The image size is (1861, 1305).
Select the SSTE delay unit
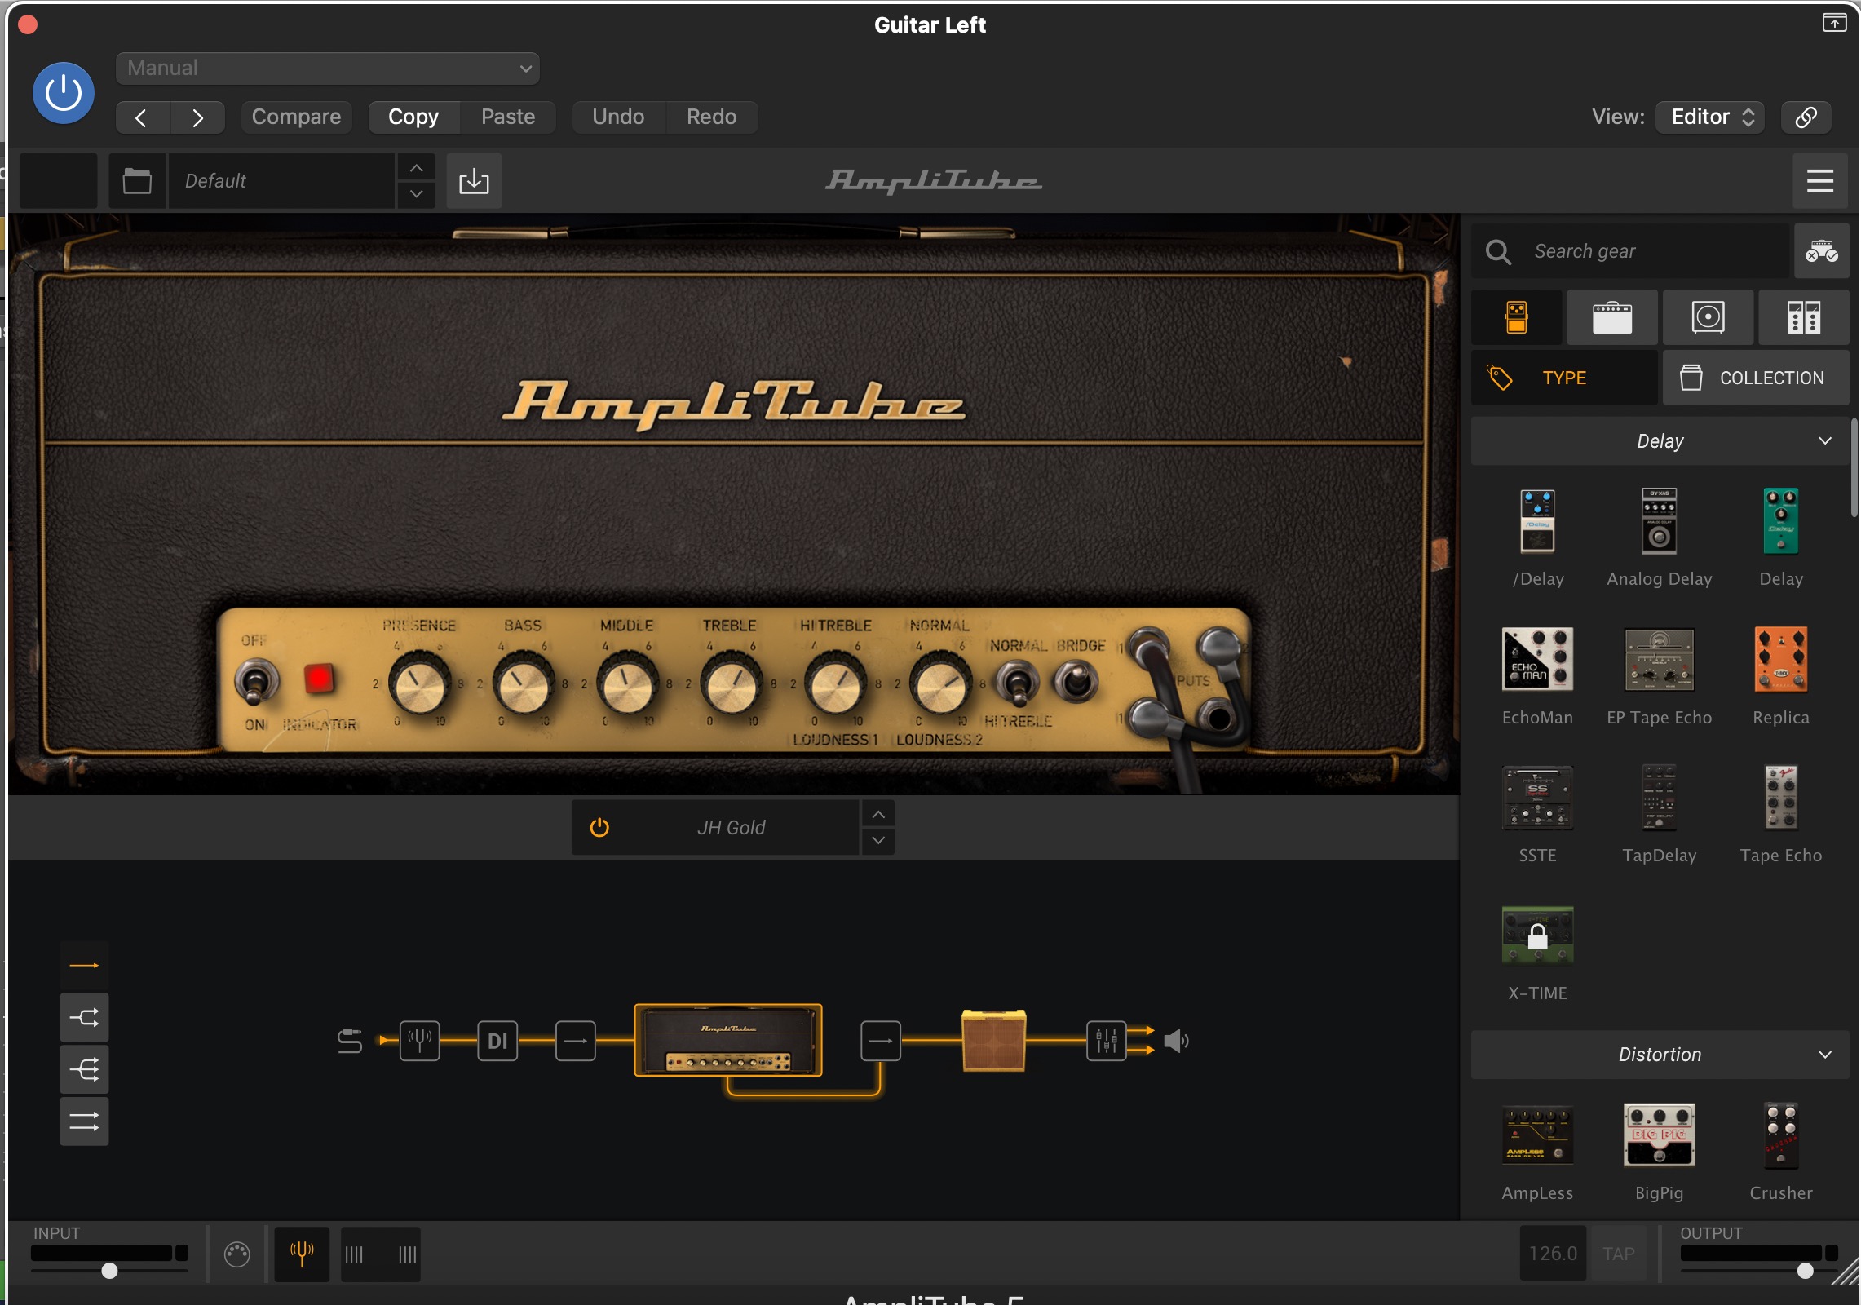[1537, 798]
